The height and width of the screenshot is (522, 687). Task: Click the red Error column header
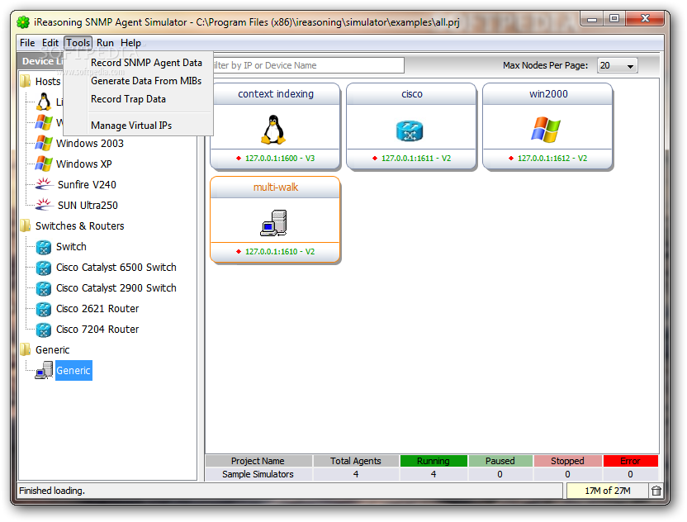click(x=631, y=461)
